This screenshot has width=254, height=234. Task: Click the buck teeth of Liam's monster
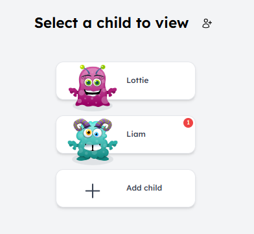[x=93, y=148]
